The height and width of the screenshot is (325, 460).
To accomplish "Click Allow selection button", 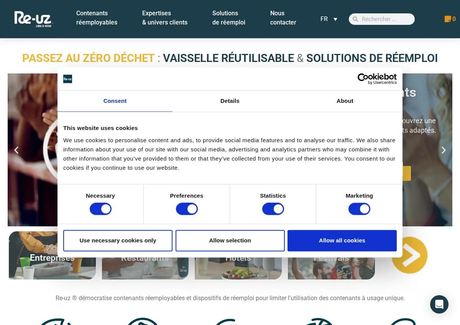I will (x=230, y=240).
